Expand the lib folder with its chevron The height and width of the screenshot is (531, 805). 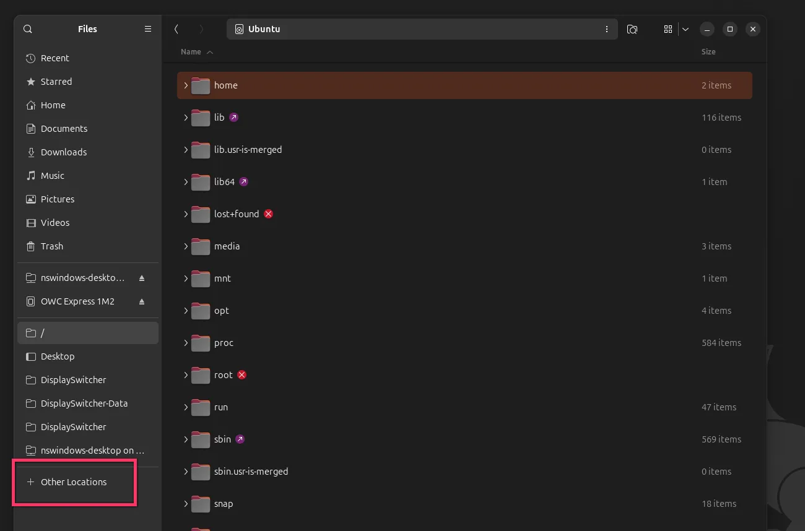[186, 118]
